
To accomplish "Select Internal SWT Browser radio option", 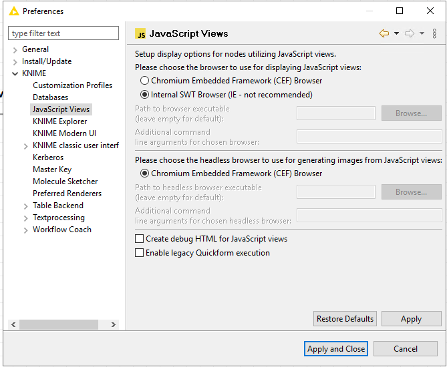I will [x=144, y=94].
